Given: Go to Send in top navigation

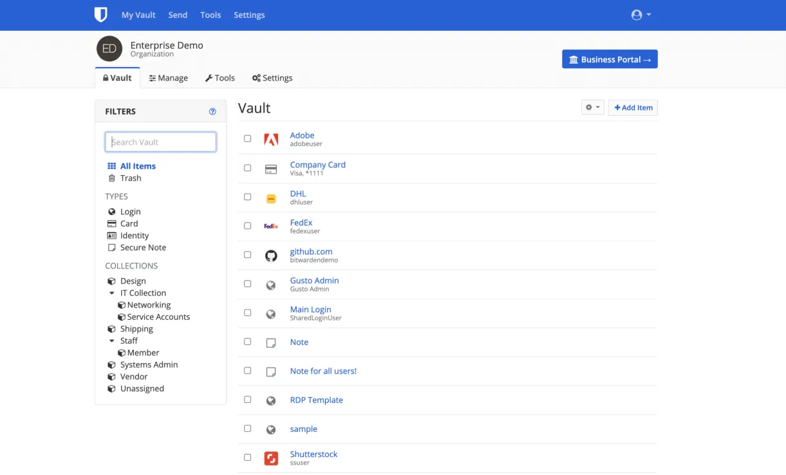Looking at the screenshot, I should tap(178, 15).
